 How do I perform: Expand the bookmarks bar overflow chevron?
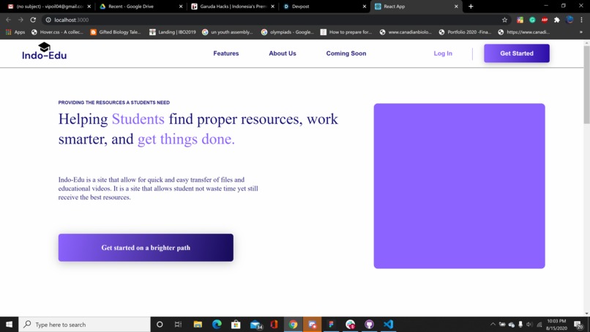pyautogui.click(x=580, y=32)
